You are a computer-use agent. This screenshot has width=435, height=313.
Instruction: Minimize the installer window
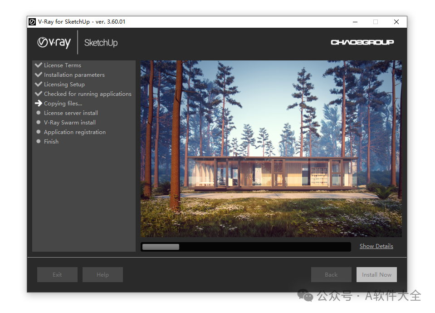[x=355, y=22]
